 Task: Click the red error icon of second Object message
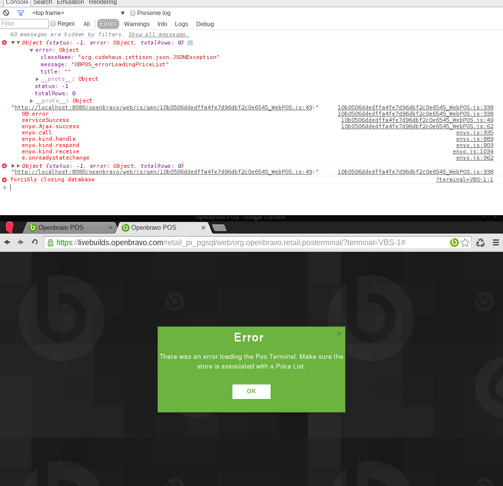pos(4,166)
